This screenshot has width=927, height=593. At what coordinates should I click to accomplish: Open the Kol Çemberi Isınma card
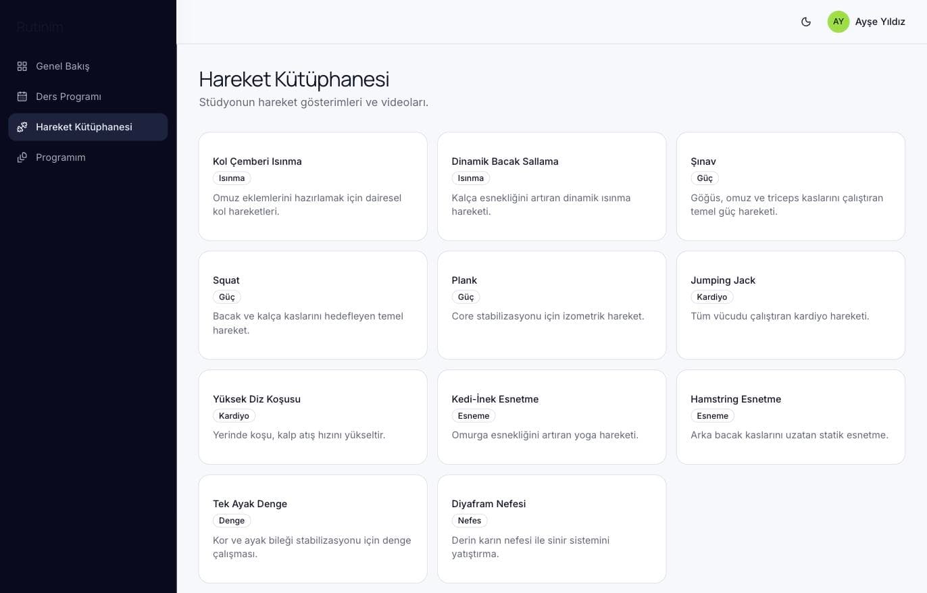(x=313, y=186)
